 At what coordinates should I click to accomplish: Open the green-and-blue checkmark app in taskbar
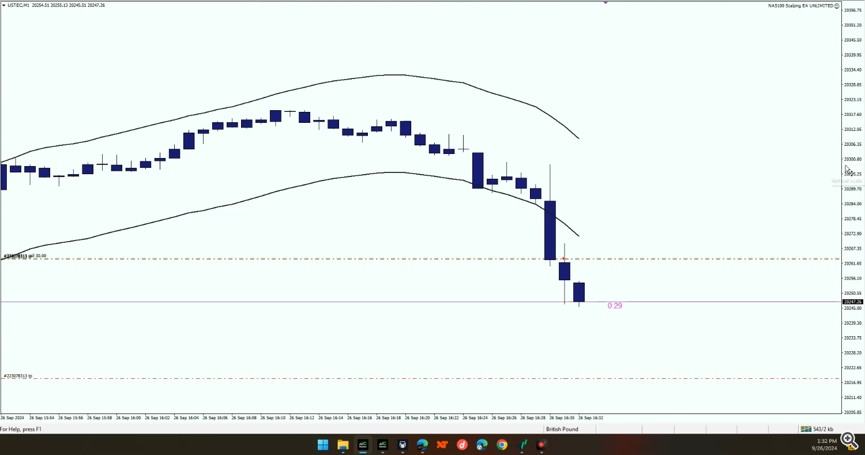click(524, 445)
